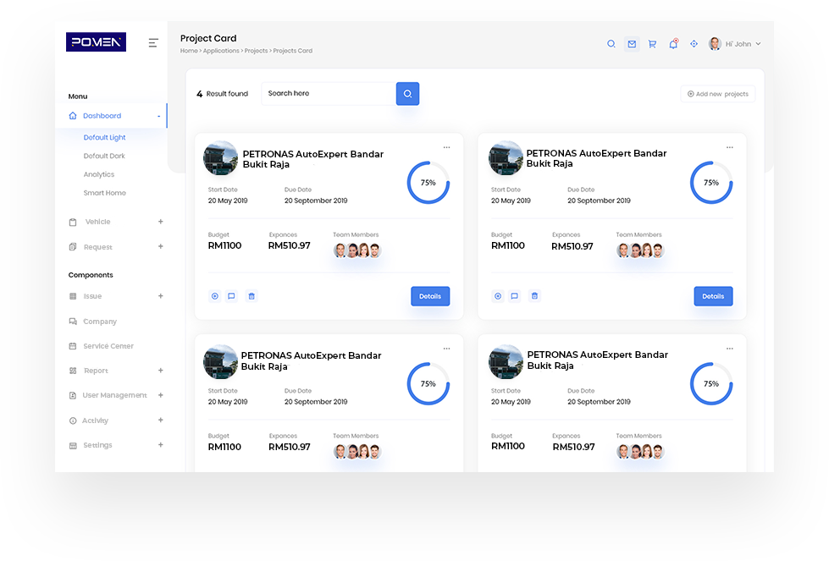This screenshot has height=561, width=829.
Task: Click the 75% progress ring on bottom-left card
Action: 428,384
